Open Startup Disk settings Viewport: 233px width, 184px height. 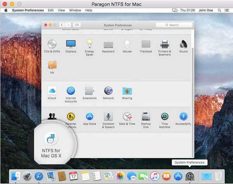tap(146, 120)
